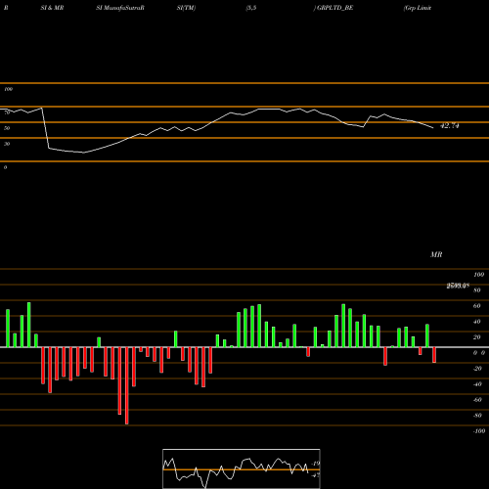
Task: Click the 'SI(TM)' header label
Action: point(186,8)
